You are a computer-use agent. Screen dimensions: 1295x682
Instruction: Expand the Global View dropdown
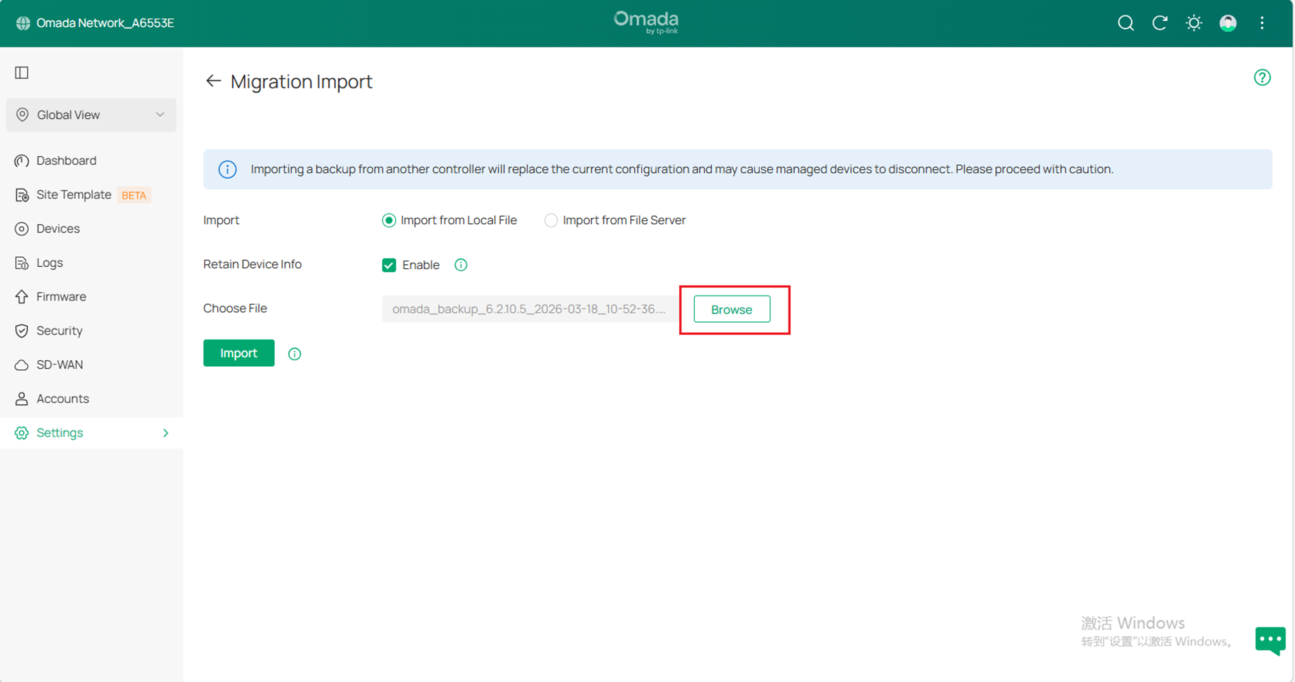click(160, 115)
